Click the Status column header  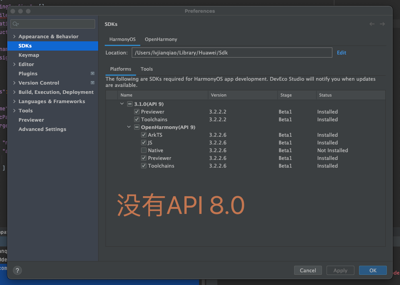click(x=351, y=95)
